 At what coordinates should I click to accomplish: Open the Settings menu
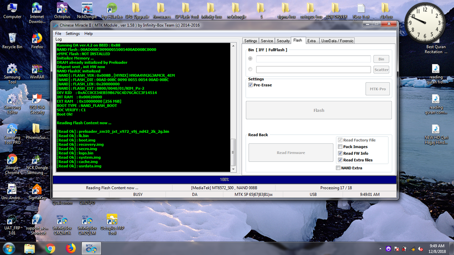pos(73,34)
